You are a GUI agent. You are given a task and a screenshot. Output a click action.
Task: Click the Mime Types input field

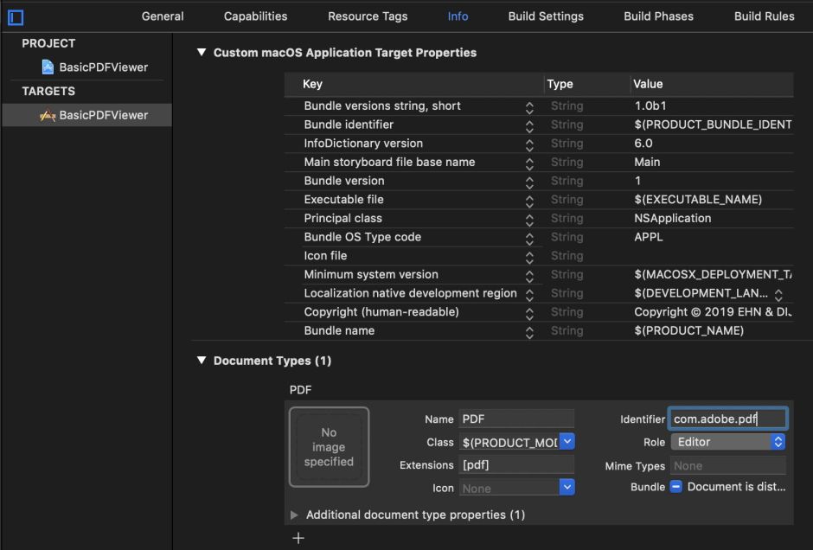click(727, 465)
